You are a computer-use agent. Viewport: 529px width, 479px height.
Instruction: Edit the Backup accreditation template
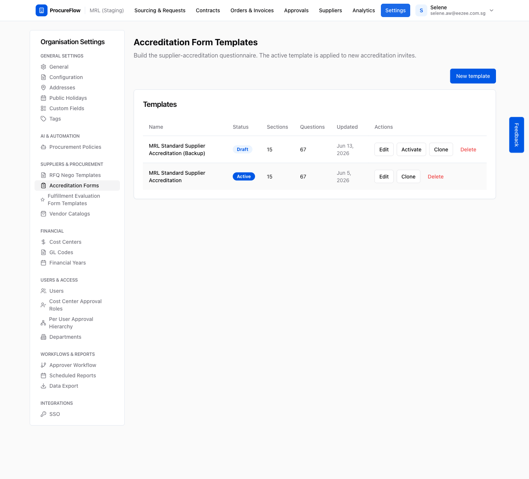coord(384,150)
